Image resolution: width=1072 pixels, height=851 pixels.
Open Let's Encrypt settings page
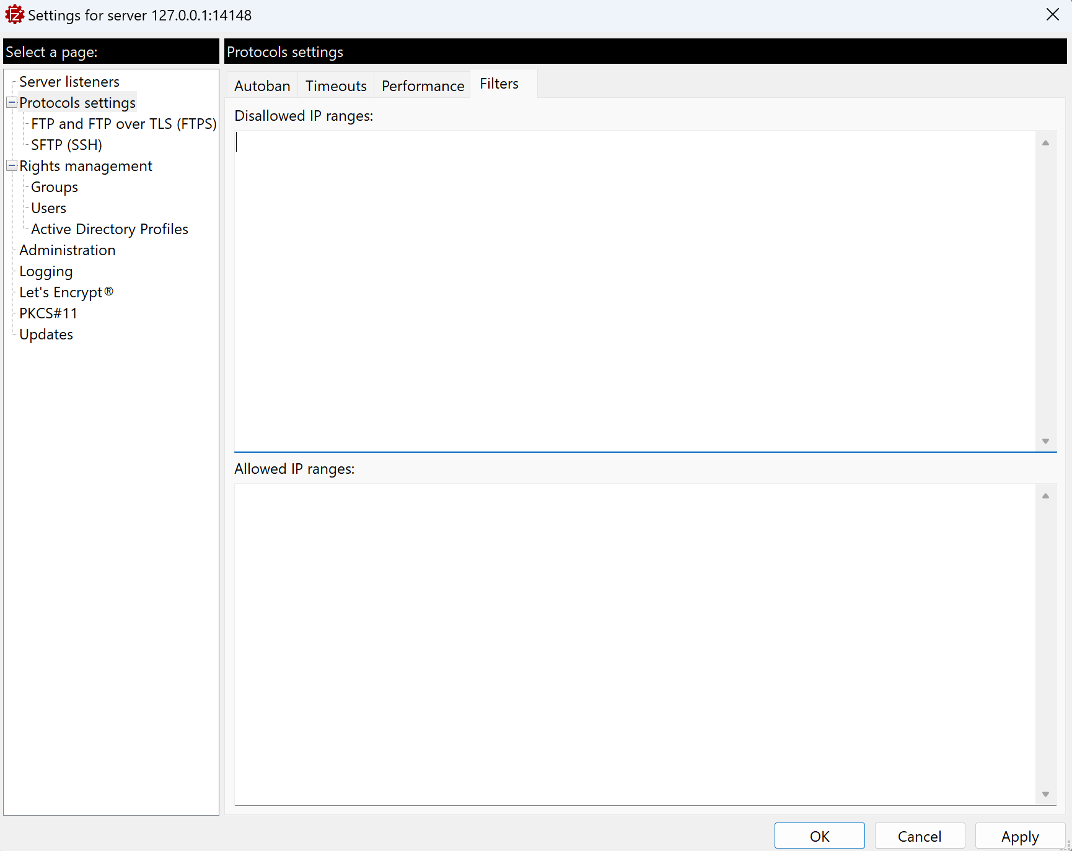(x=66, y=292)
